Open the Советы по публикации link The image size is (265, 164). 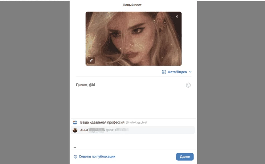[97, 157]
